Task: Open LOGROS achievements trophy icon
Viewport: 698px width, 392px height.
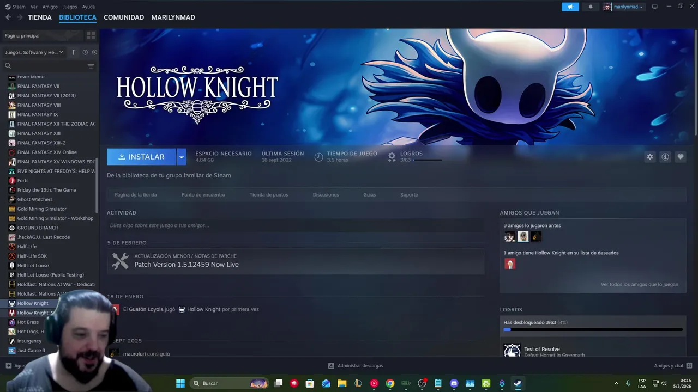Action: tap(392, 157)
